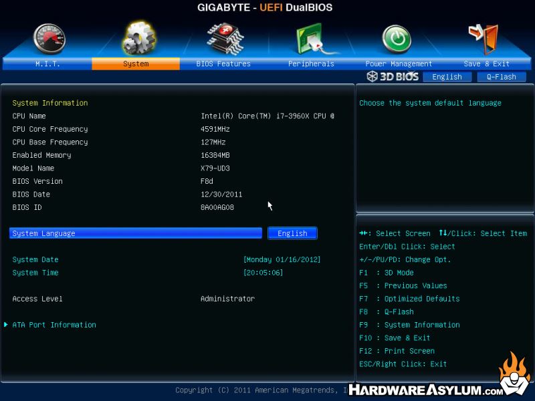
Task: Open the Power Management tab
Action: pos(399,63)
